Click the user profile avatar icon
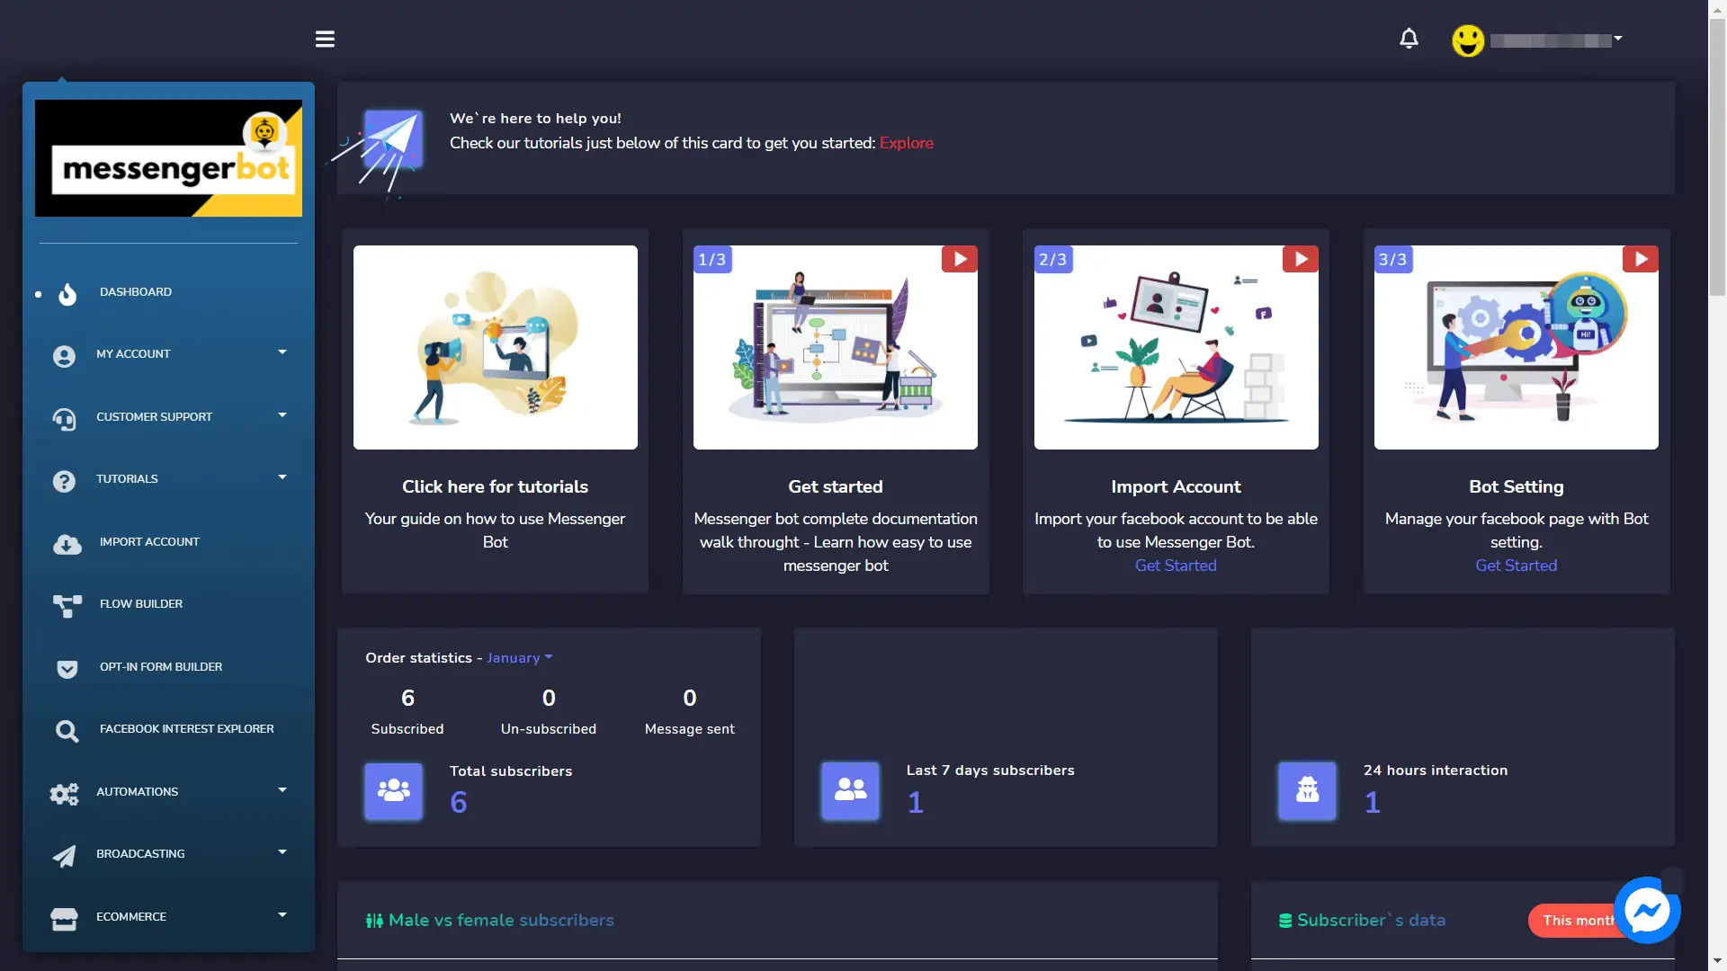1727x971 pixels. tap(1467, 40)
